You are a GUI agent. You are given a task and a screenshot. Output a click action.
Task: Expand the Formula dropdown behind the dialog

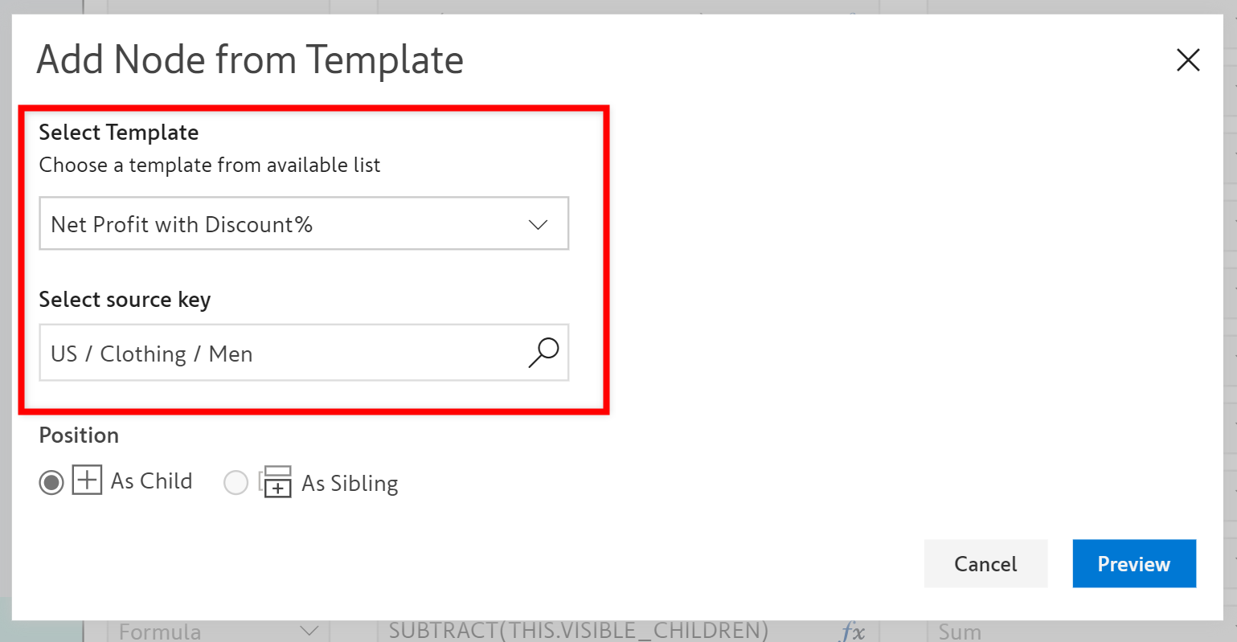[309, 632]
